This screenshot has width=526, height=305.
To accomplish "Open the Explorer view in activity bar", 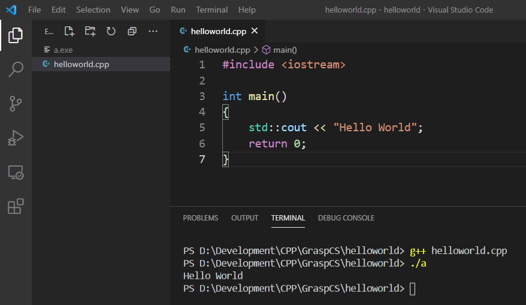I will (x=16, y=35).
